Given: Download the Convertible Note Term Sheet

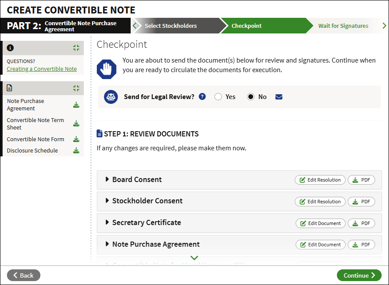Looking at the screenshot, I should 76,124.
